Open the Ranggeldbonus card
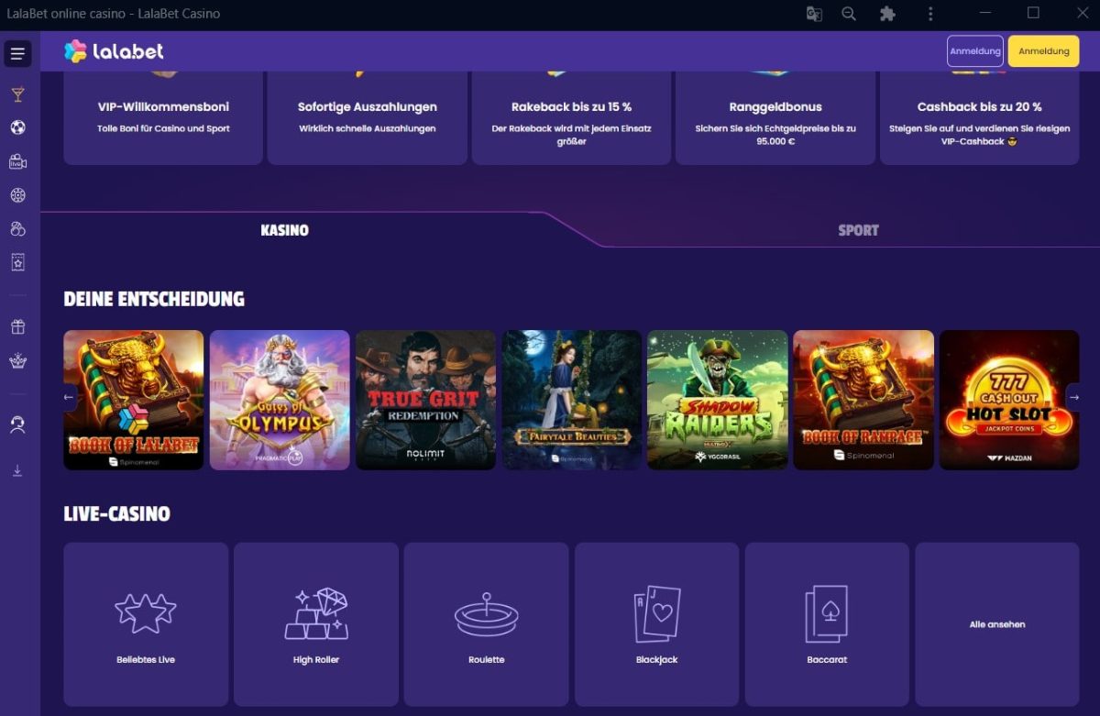Screen dimensions: 1100x716 [x=775, y=117]
